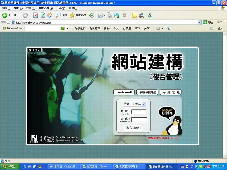This screenshot has width=227, height=170.
Task: Switch to the 郵件 item on Windows Live bar
Action: (x=106, y=28)
